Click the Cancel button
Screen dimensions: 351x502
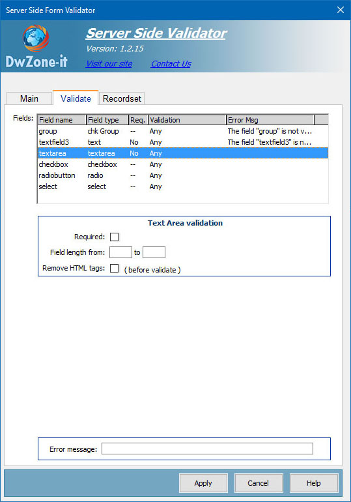(259, 483)
